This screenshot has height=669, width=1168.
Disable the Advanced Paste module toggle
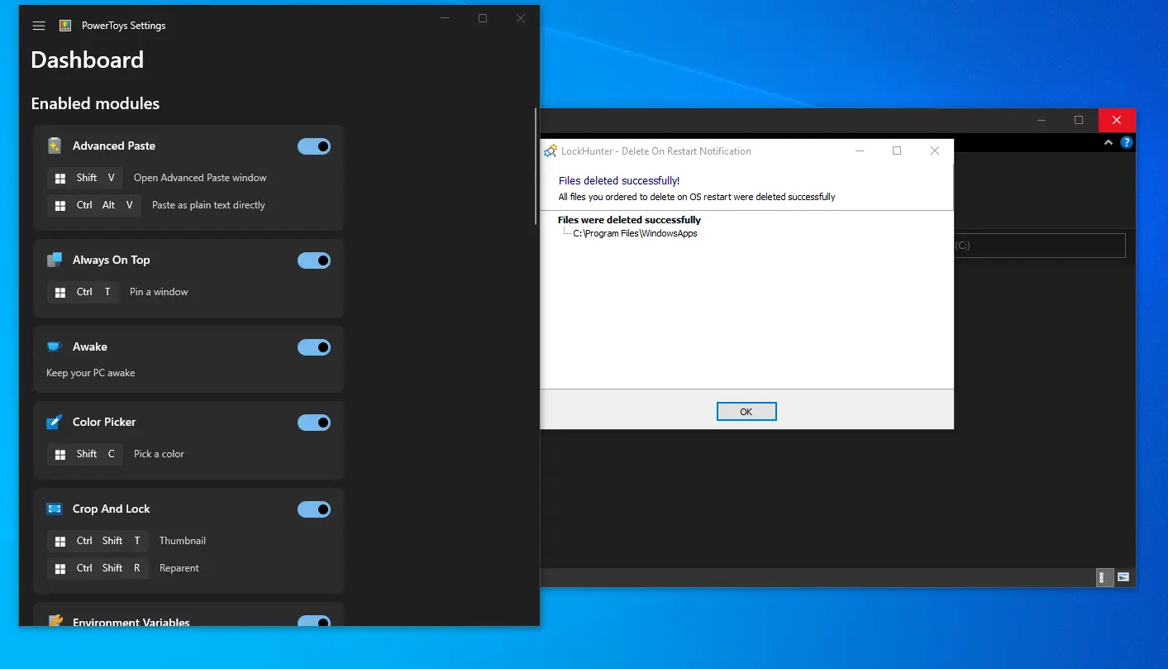click(x=314, y=146)
